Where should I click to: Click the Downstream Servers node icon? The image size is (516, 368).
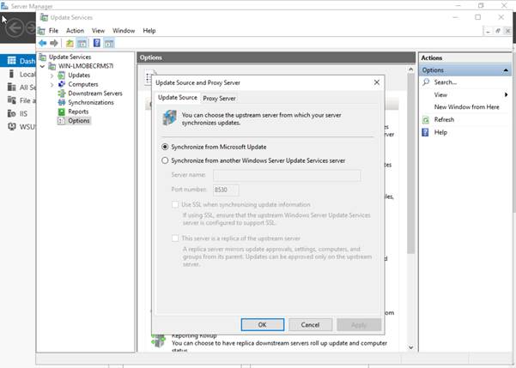click(62, 94)
